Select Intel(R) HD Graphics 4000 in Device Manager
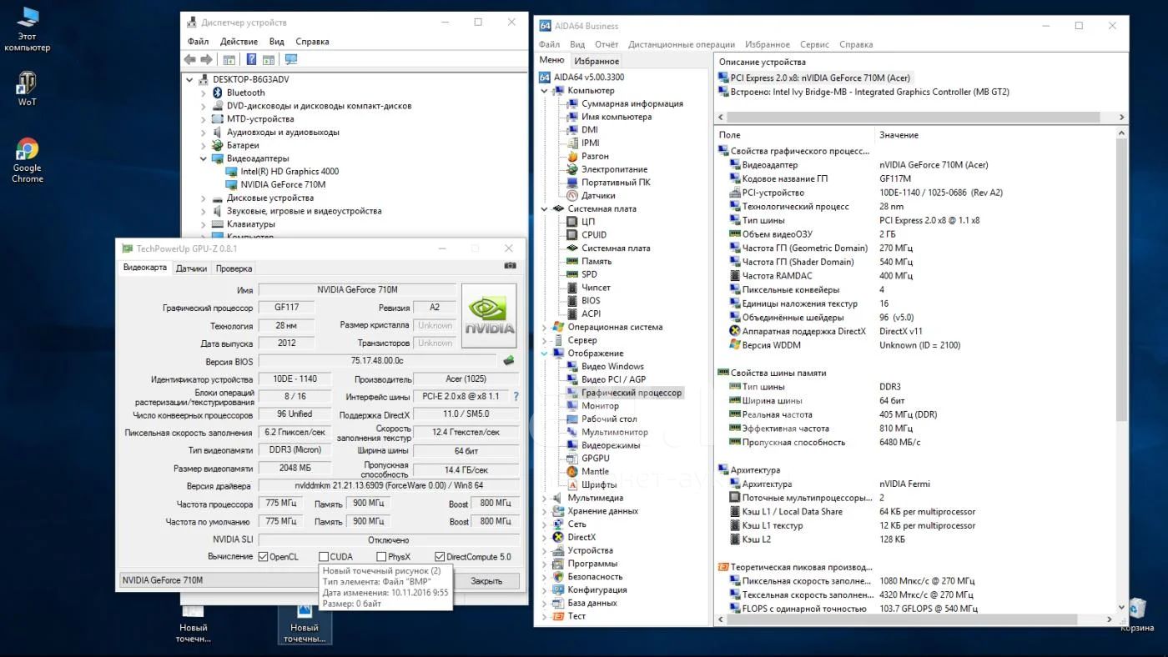 289,172
